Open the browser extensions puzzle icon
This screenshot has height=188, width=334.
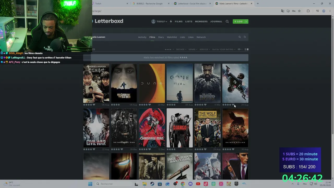pos(308,11)
